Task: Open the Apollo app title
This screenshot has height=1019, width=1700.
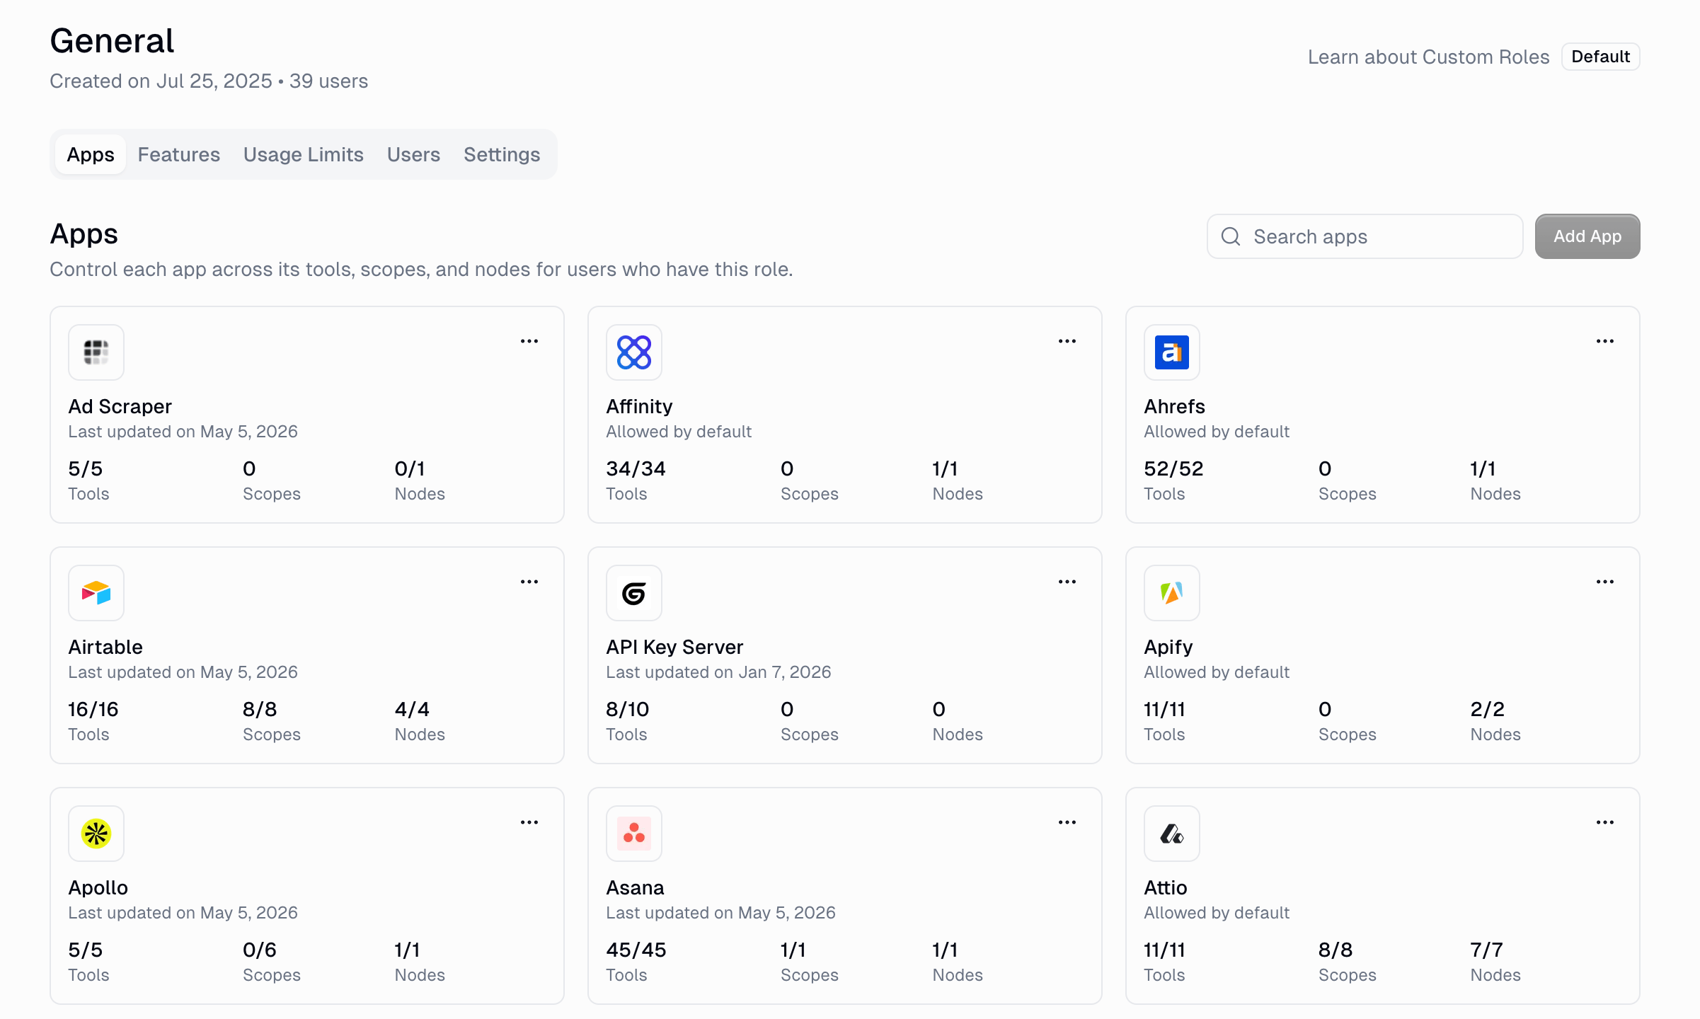Action: (98, 887)
